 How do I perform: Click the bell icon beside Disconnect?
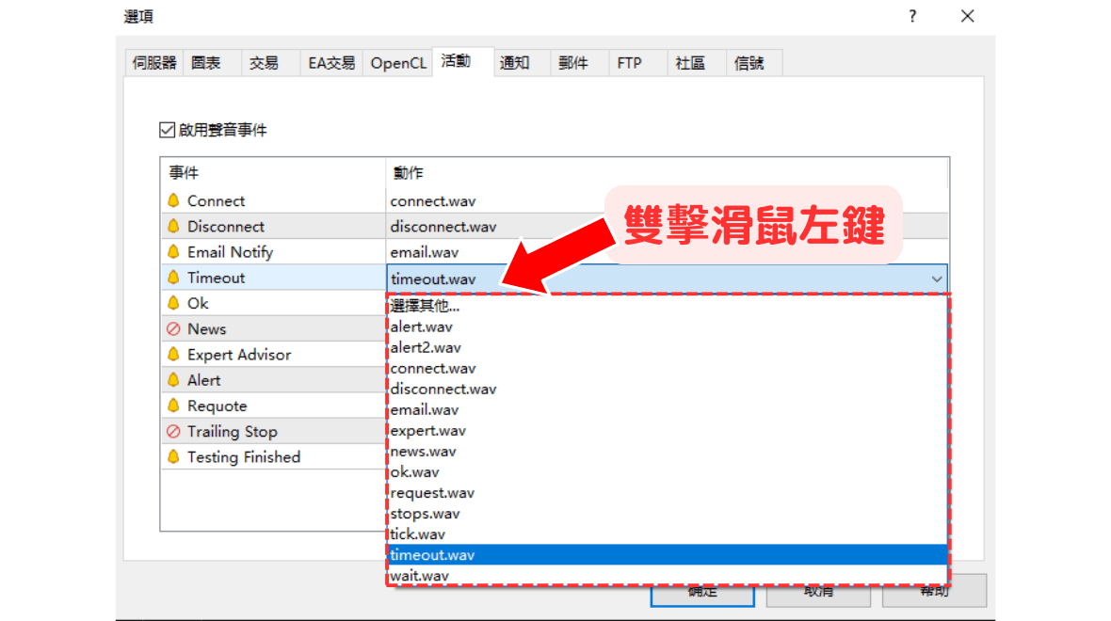pyautogui.click(x=173, y=226)
